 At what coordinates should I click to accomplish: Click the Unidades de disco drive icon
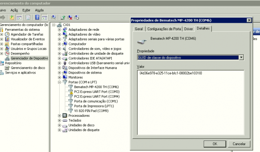(65, 125)
